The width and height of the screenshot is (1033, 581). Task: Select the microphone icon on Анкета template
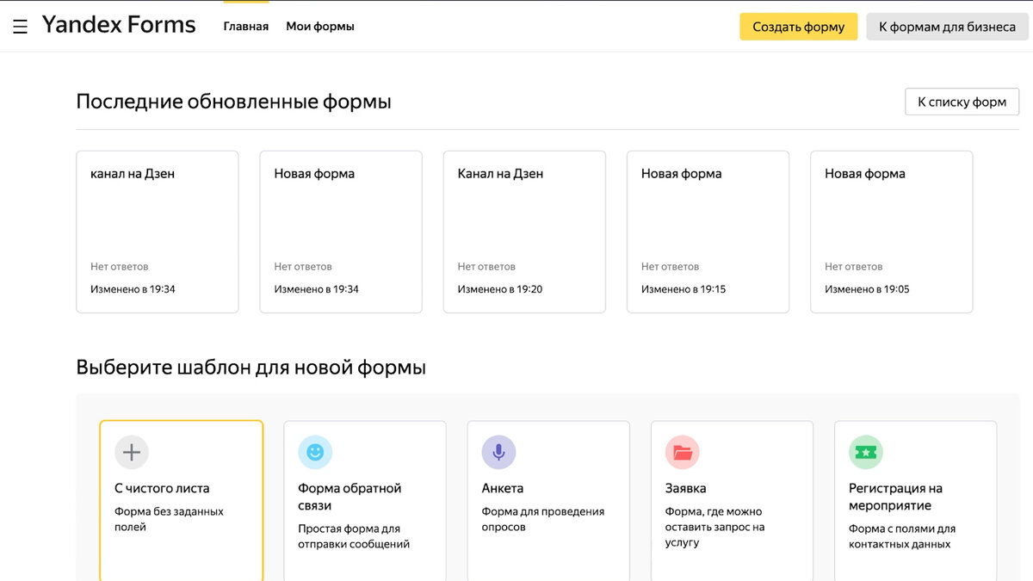(498, 451)
